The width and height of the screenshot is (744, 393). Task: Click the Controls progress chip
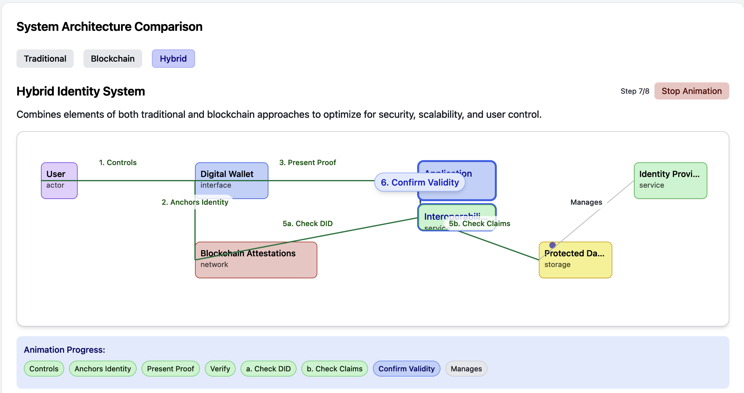[44, 369]
